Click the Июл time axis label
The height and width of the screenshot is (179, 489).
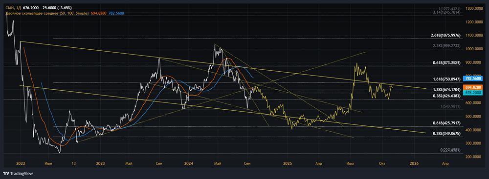coord(351,163)
